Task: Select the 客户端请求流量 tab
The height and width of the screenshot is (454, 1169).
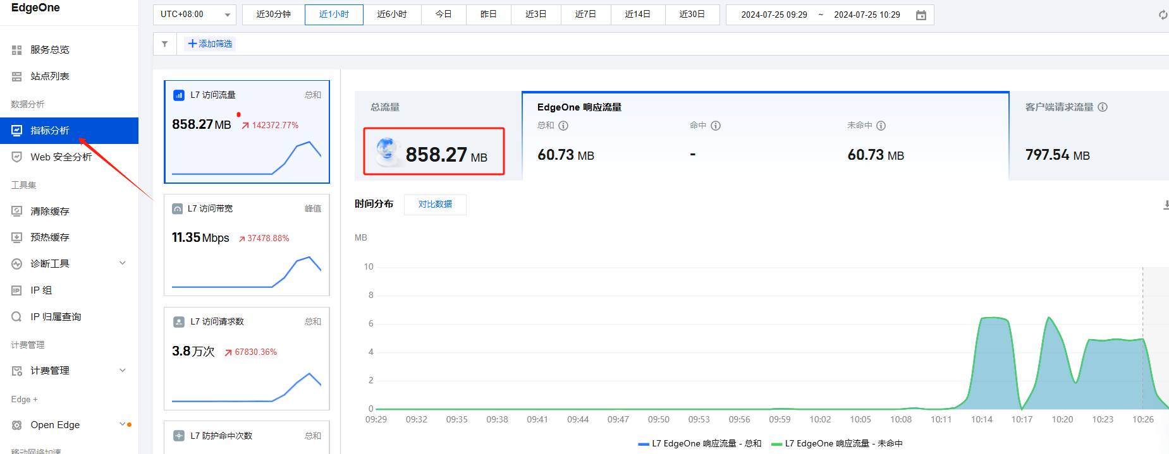Action: [1089, 136]
